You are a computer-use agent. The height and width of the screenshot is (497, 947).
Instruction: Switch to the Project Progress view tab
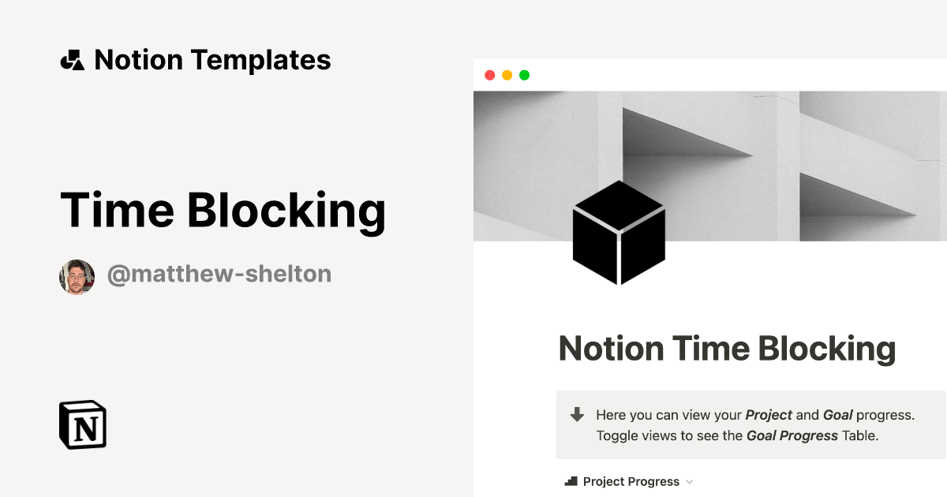(x=631, y=481)
